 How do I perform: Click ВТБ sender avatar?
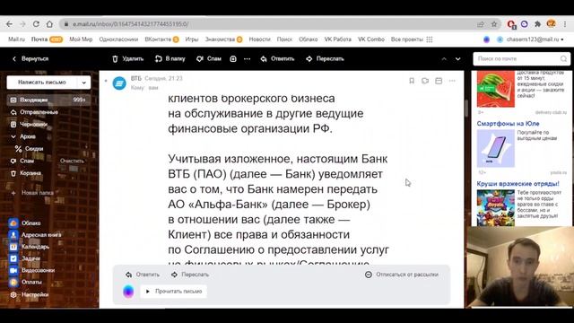pyautogui.click(x=119, y=83)
